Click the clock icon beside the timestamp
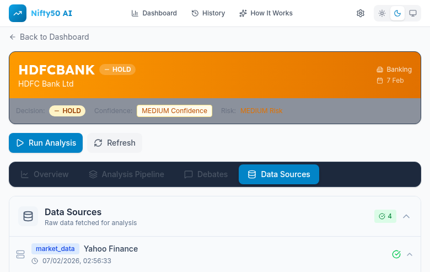This screenshot has width=430, height=272. click(x=35, y=261)
